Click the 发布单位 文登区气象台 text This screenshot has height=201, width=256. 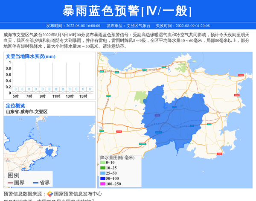(x=128, y=26)
